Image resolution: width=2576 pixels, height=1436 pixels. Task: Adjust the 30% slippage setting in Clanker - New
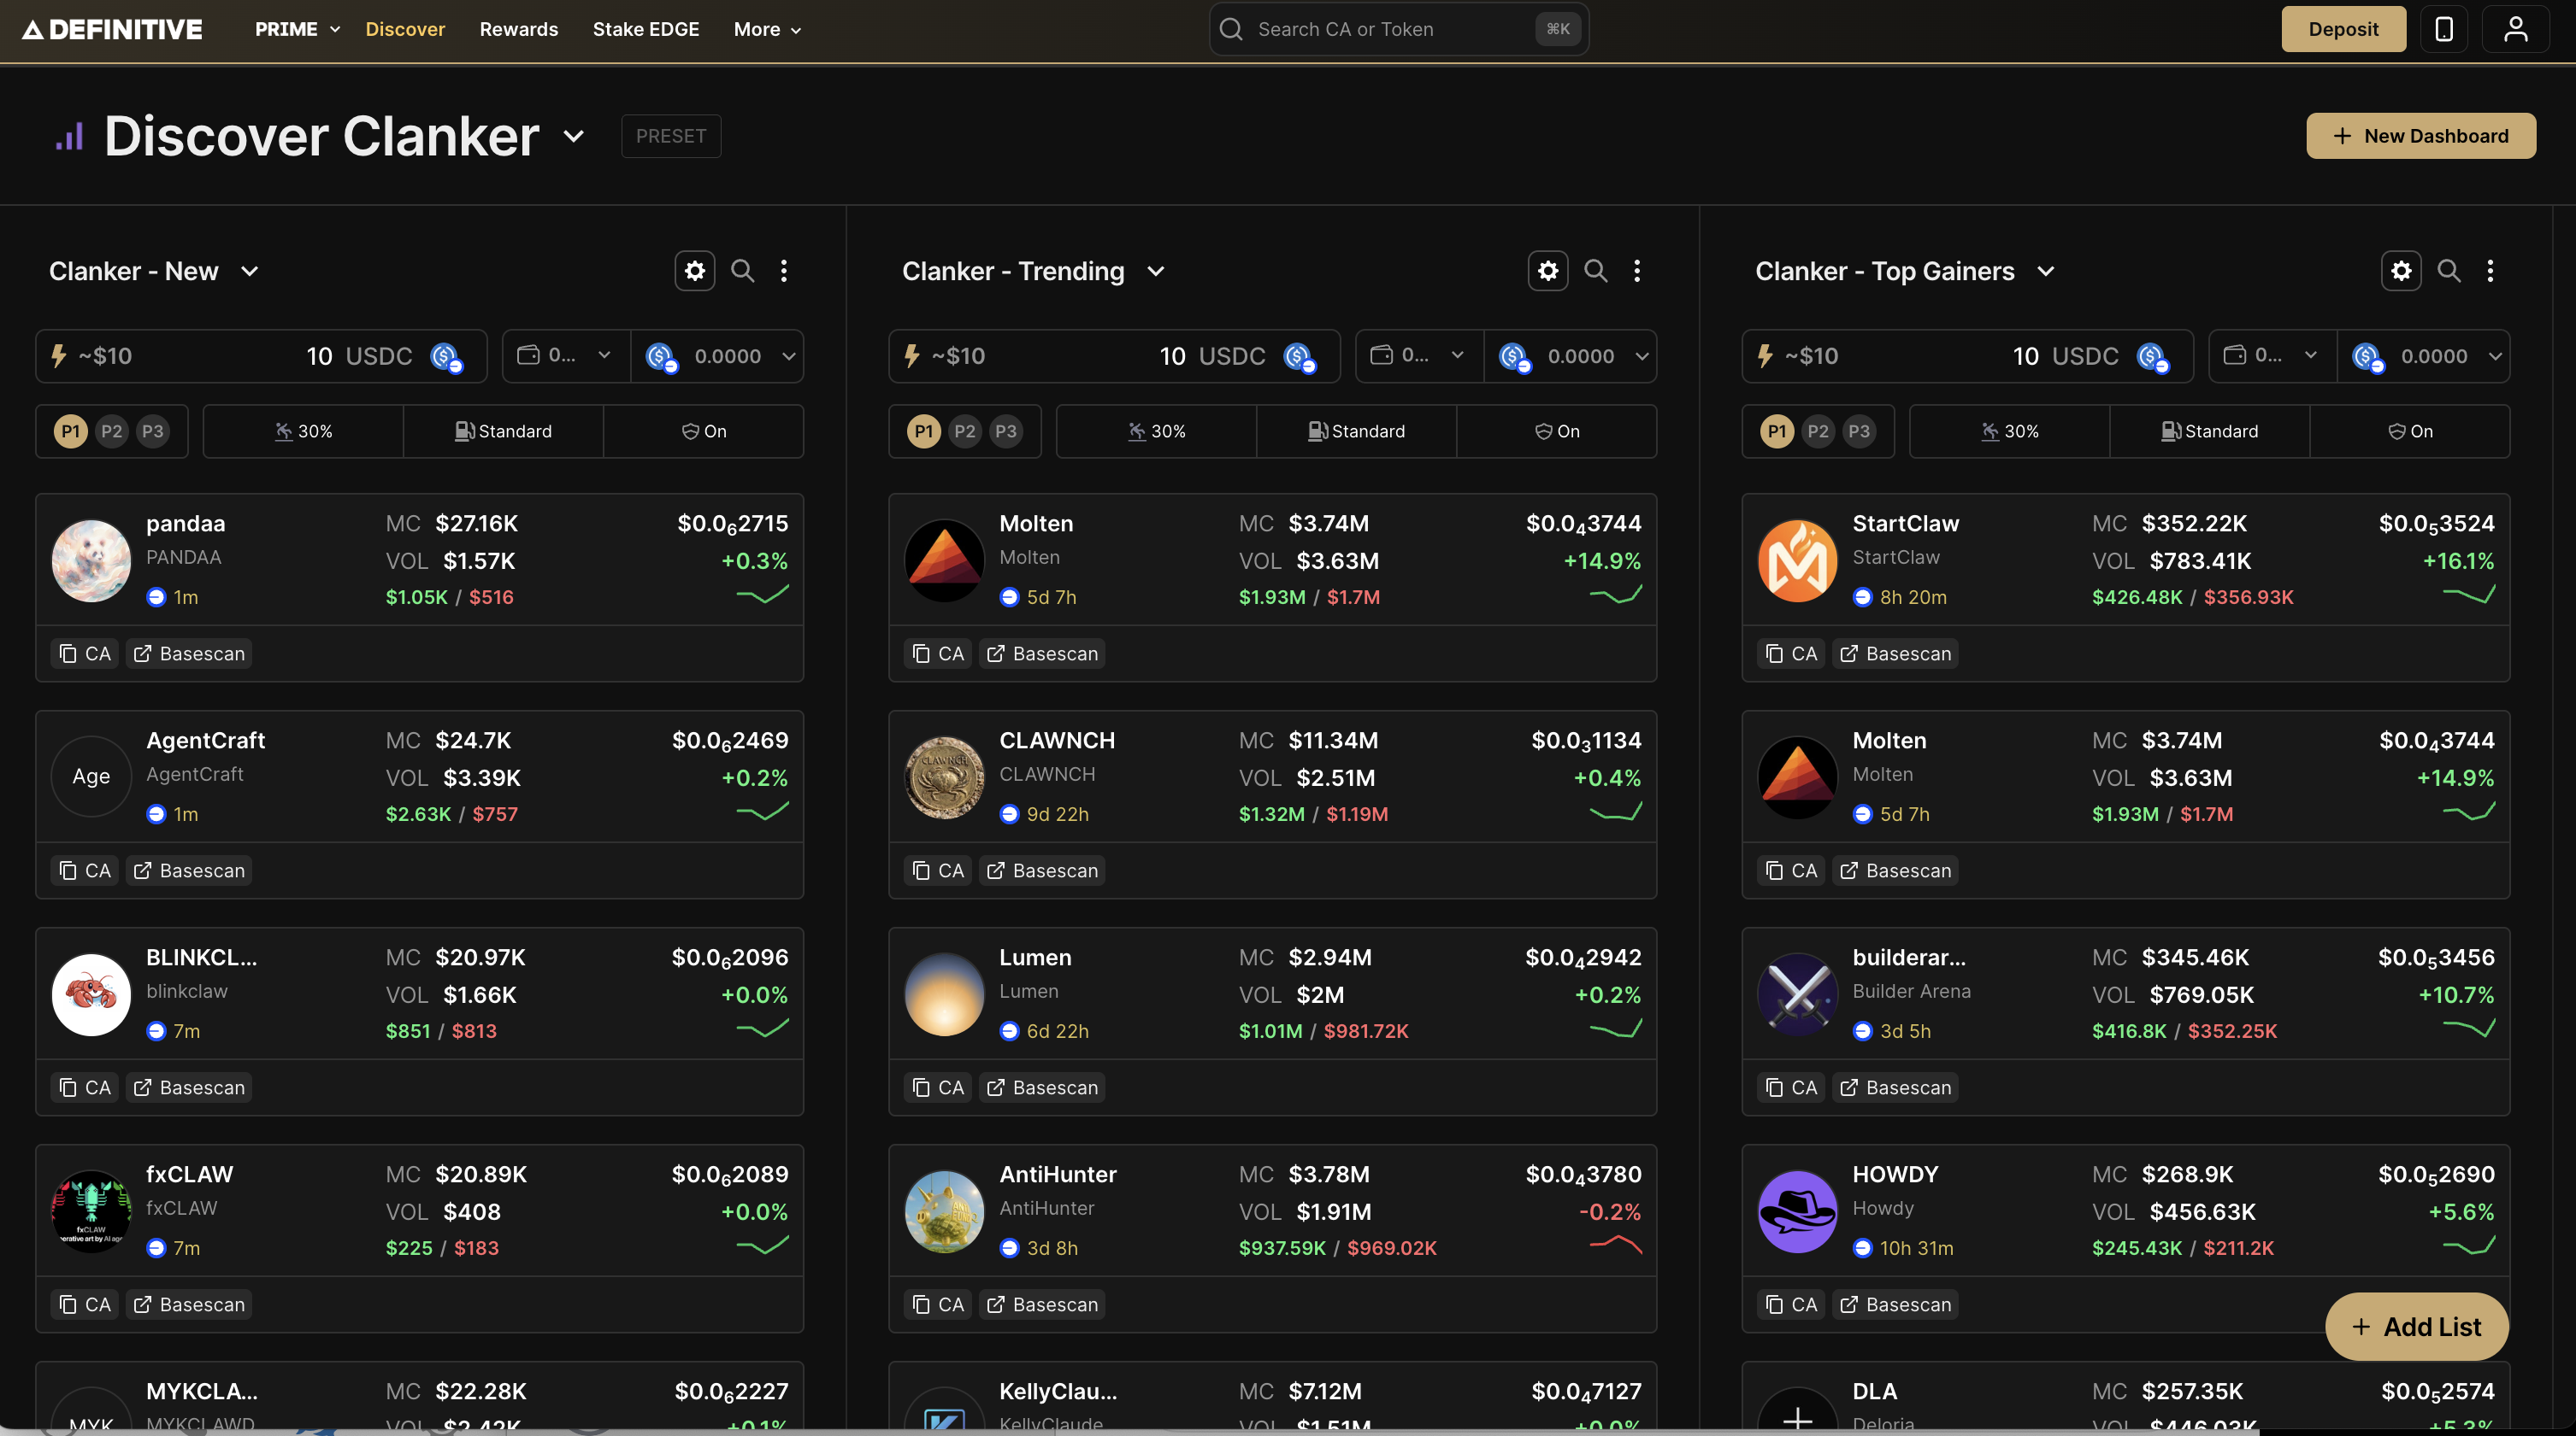pyautogui.click(x=303, y=431)
